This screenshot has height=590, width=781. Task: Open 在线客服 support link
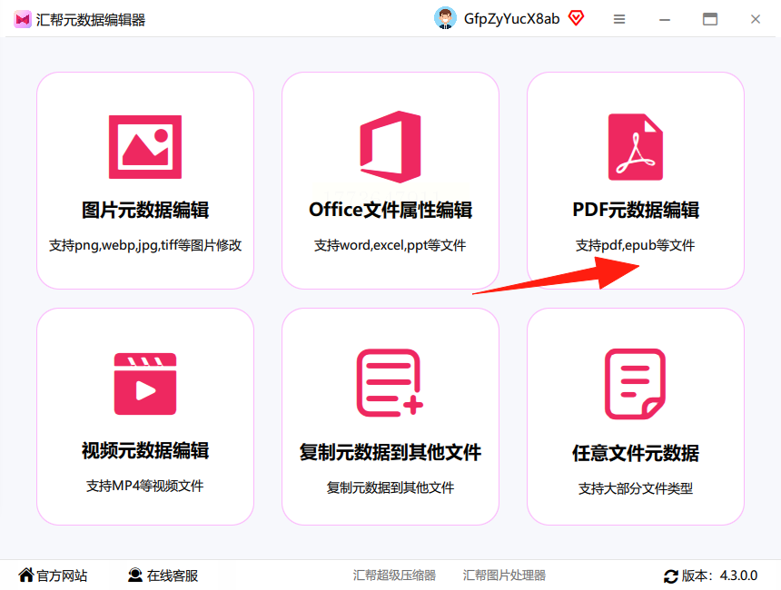173,575
